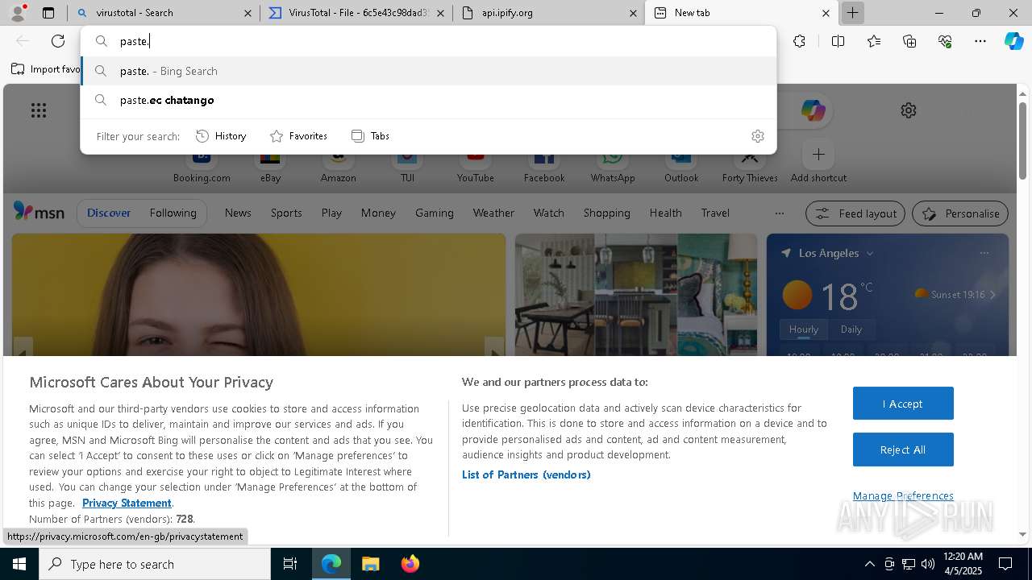Filter search by Tabs
This screenshot has height=580, width=1032.
coord(370,136)
